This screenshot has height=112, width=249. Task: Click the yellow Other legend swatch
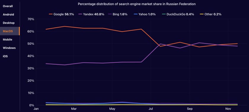pos(202,14)
